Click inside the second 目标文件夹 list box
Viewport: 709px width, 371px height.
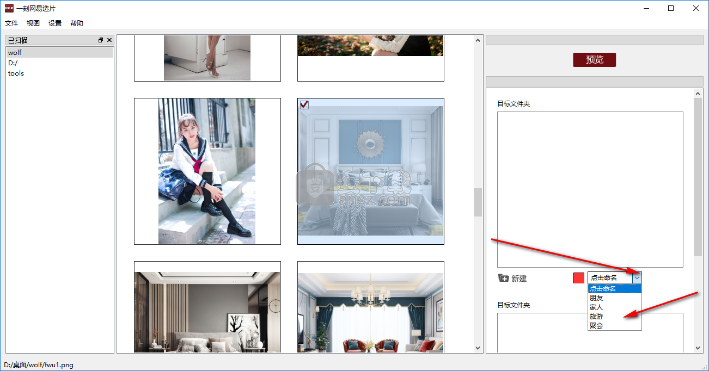tap(590, 333)
